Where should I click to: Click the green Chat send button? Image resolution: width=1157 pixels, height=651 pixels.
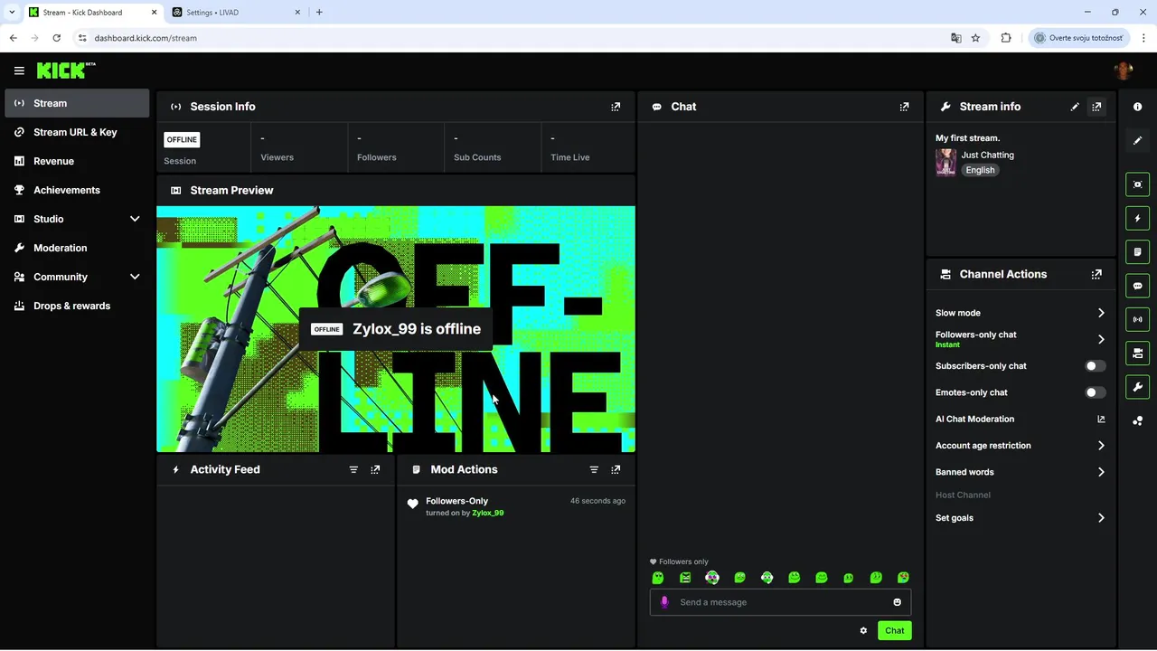tap(894, 630)
